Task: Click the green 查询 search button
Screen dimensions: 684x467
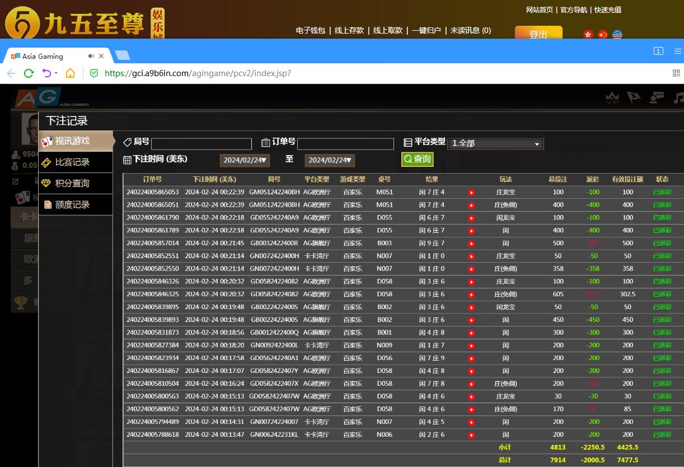Action: 417,159
